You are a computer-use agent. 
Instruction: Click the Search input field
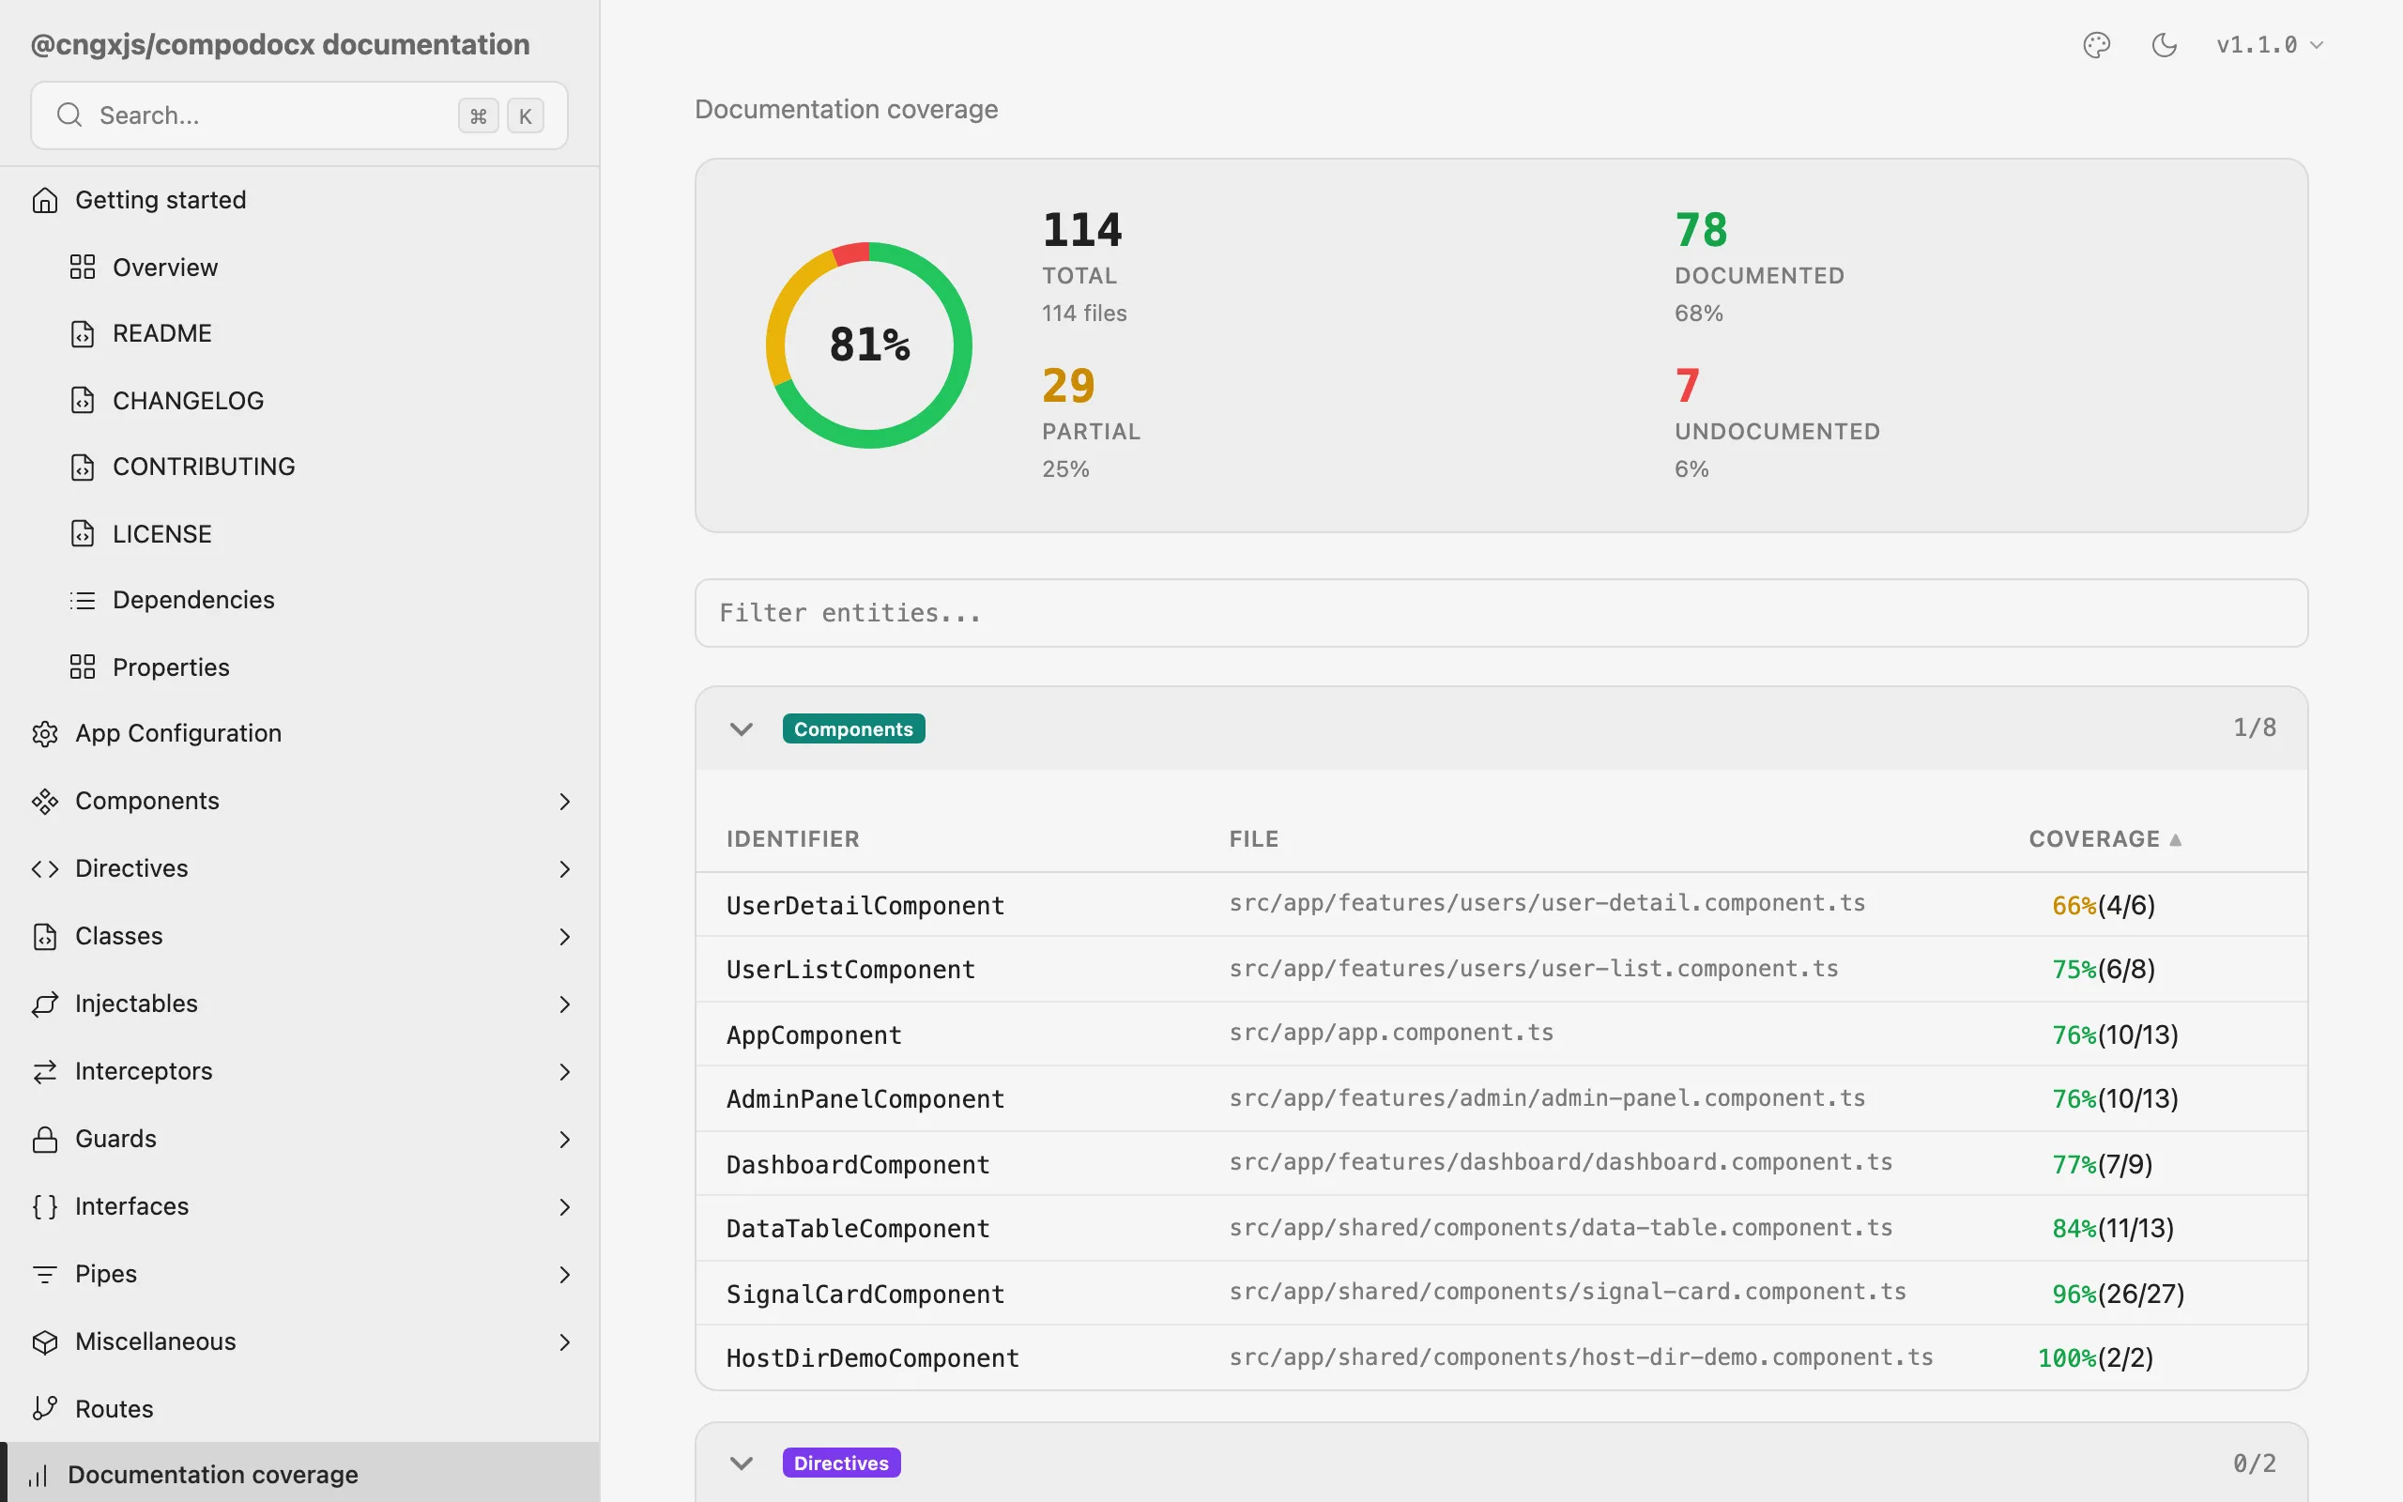point(298,115)
